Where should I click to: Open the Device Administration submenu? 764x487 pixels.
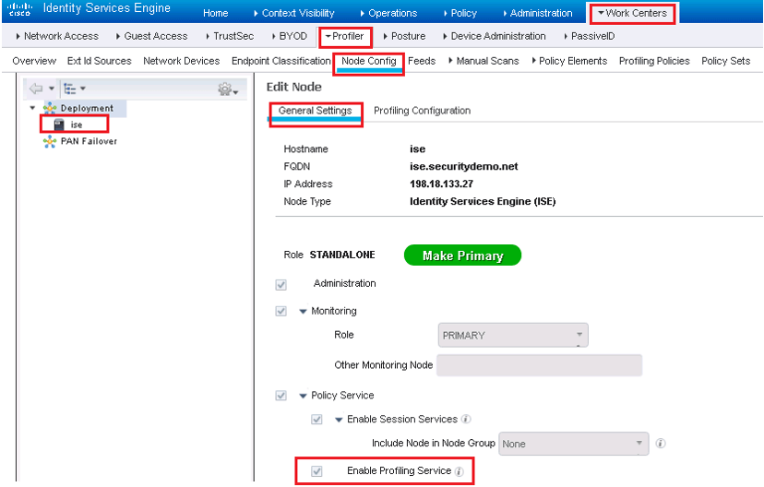pyautogui.click(x=494, y=37)
